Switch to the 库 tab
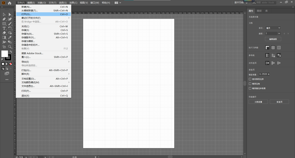Viewport: 295px width, 158px height. (x=266, y=11)
